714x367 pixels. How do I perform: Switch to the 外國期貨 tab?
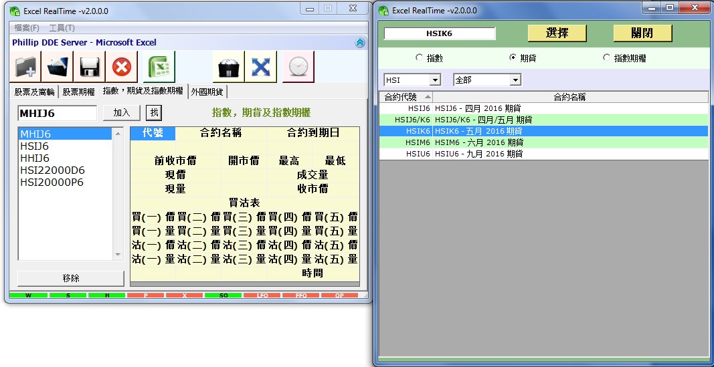point(207,92)
